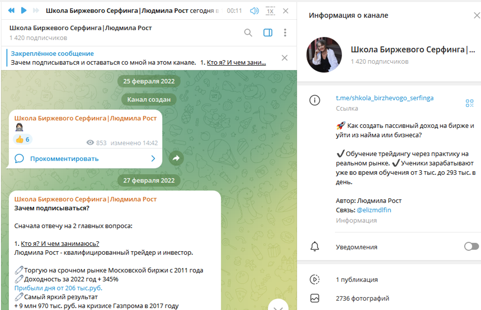Close the 'Информация о канале' panel
The image size is (481, 310).
tap(477, 15)
